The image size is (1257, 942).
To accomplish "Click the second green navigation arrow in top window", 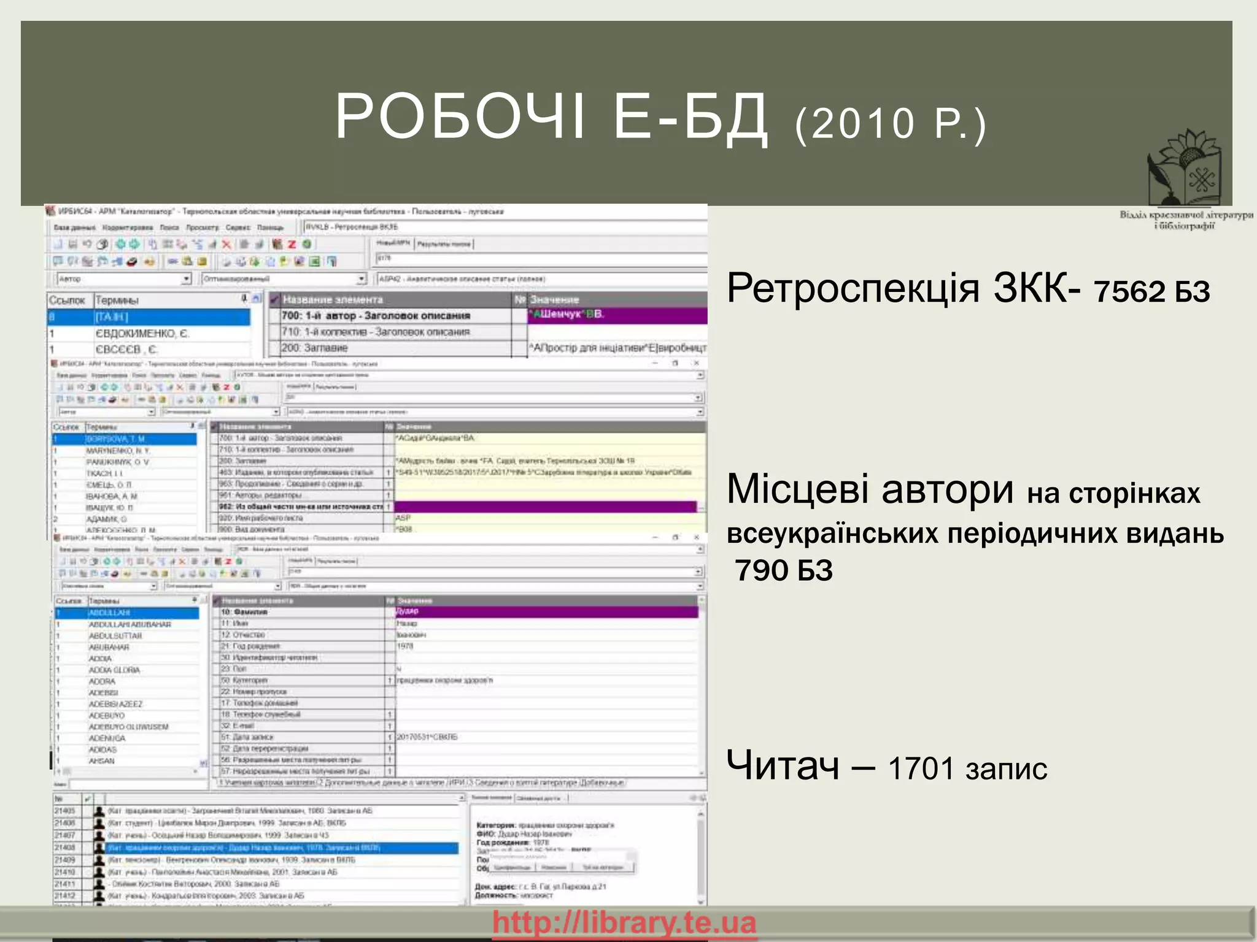I will [x=134, y=244].
